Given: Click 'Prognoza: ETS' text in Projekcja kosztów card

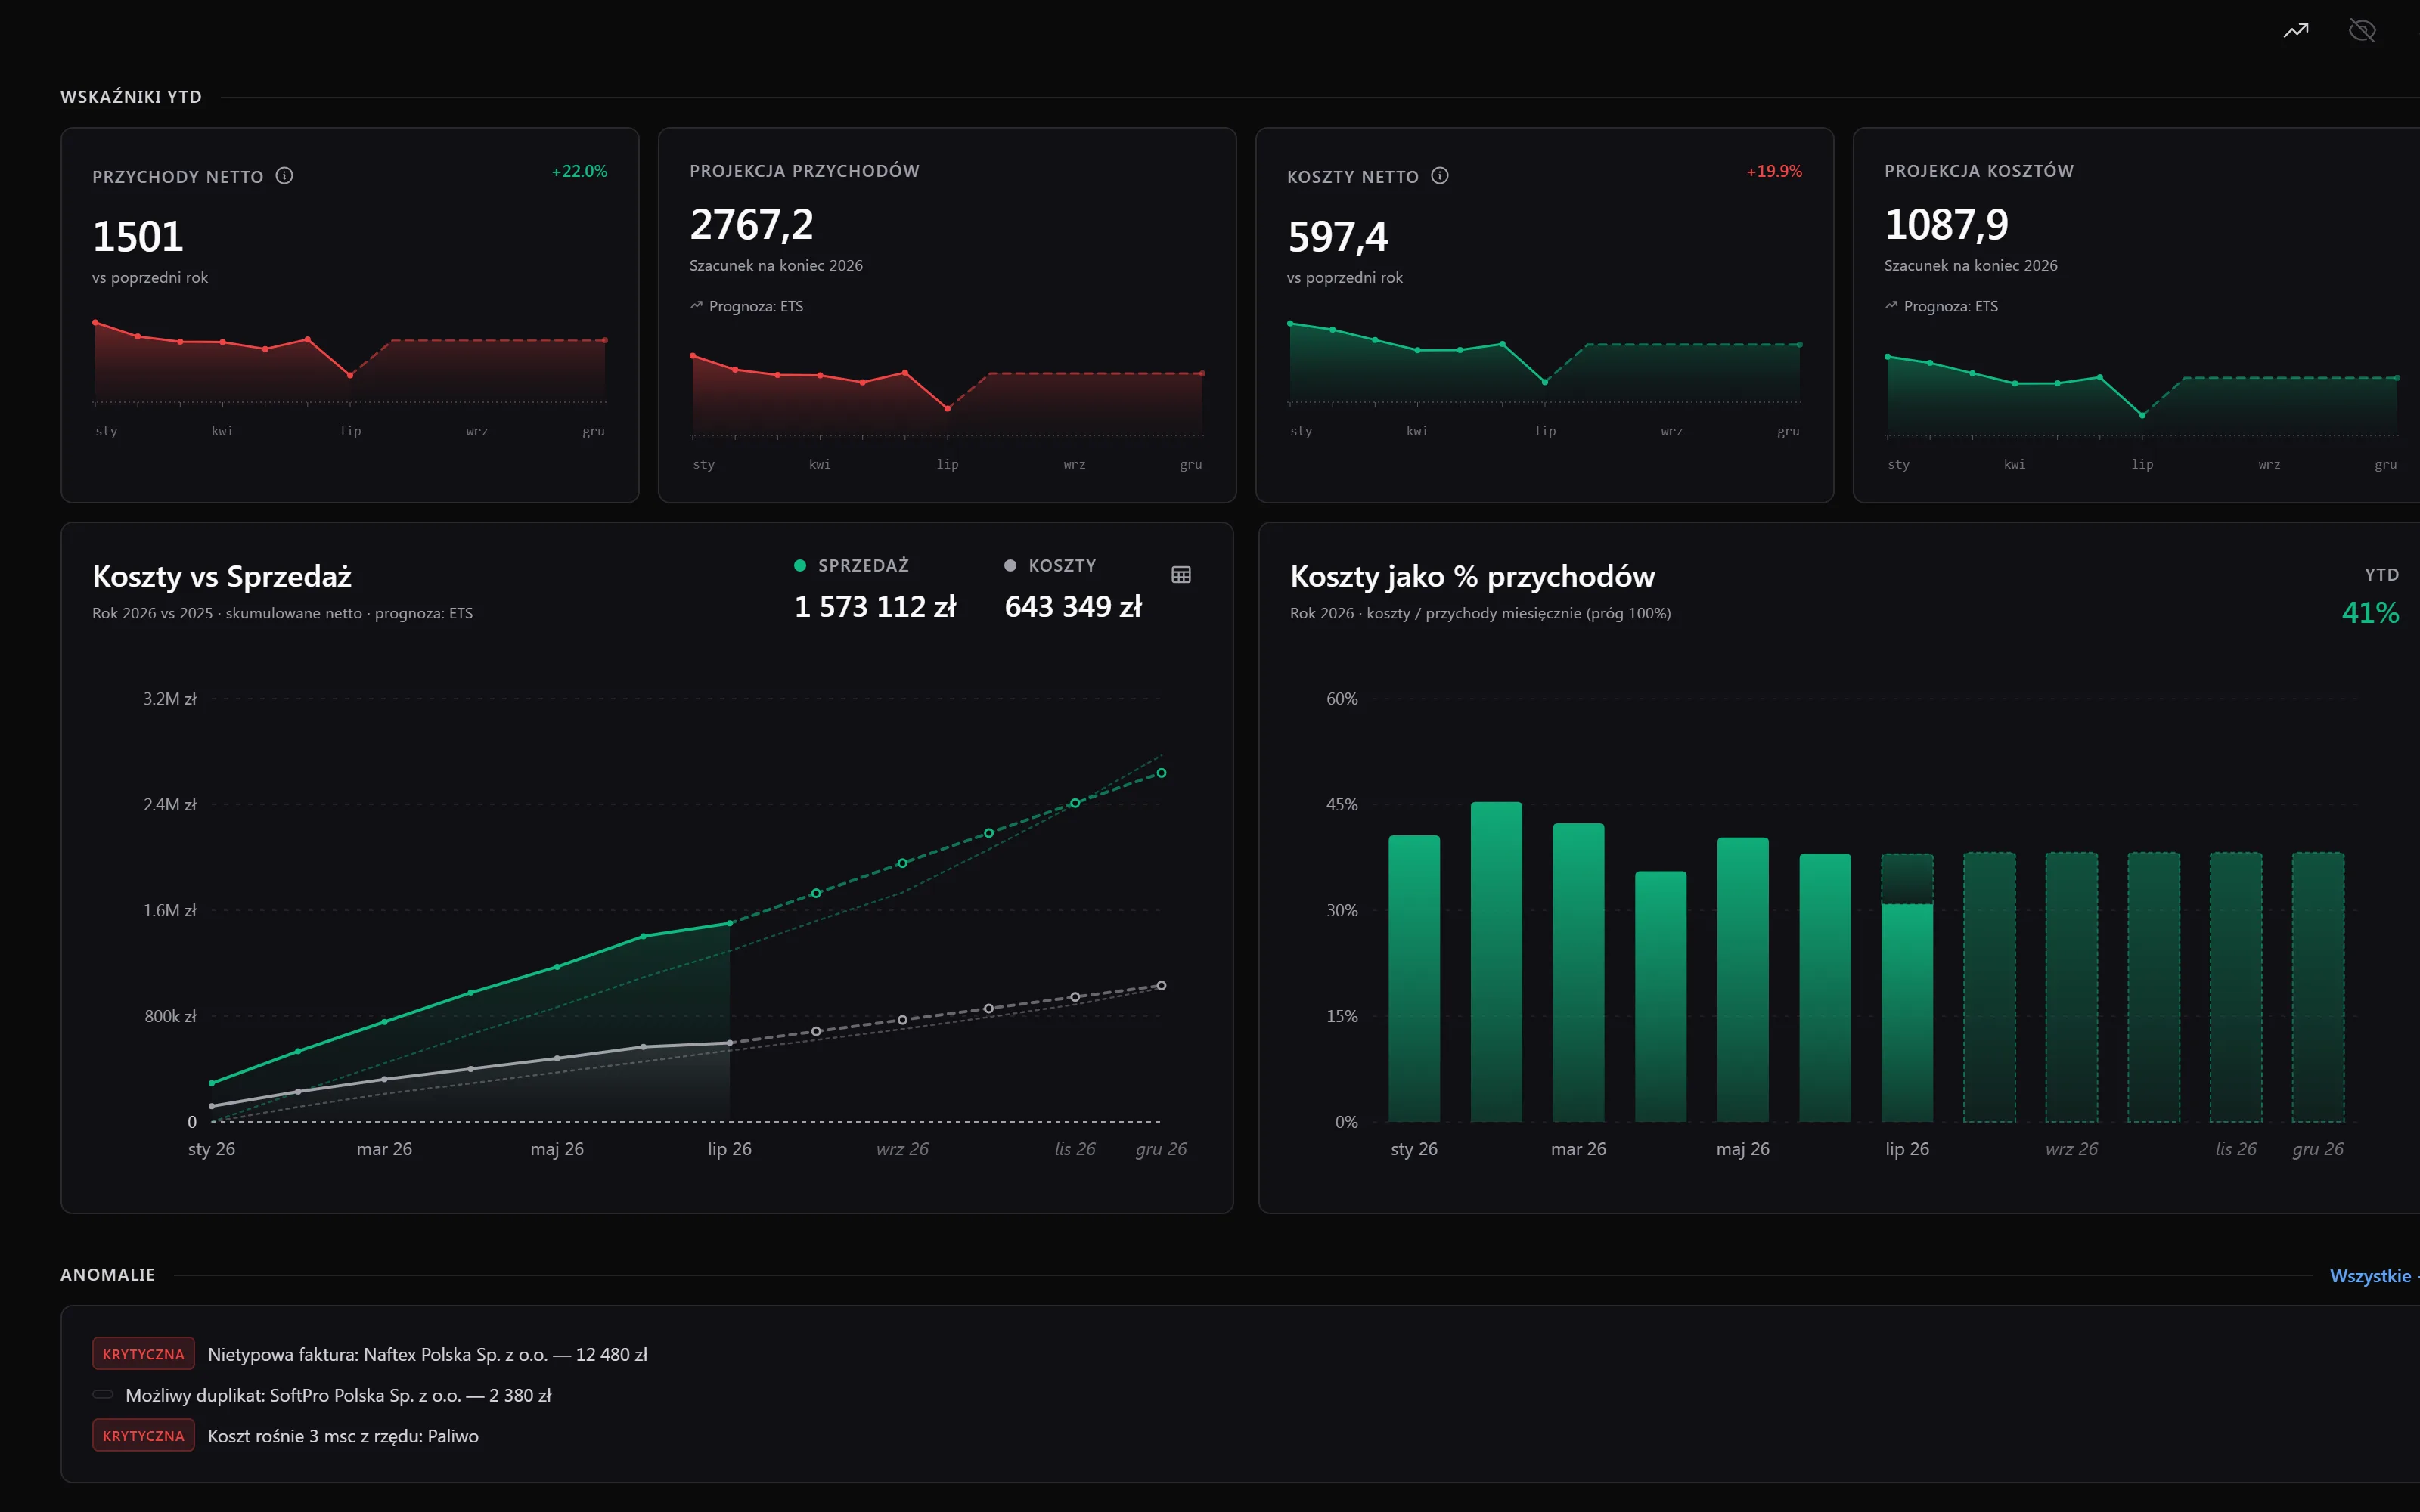Looking at the screenshot, I should pyautogui.click(x=1951, y=307).
